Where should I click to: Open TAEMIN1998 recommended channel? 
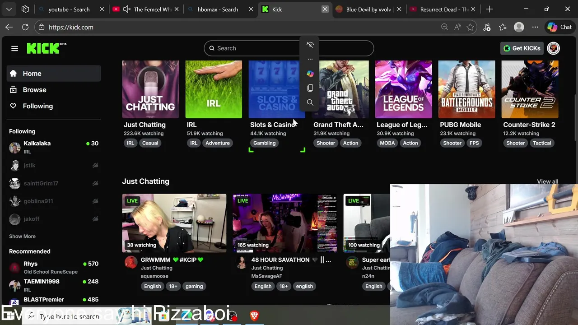(54, 285)
